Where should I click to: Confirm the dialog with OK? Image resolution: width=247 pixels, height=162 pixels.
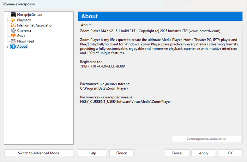click(x=230, y=153)
